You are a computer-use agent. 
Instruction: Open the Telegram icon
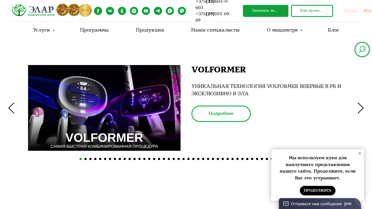click(x=158, y=11)
